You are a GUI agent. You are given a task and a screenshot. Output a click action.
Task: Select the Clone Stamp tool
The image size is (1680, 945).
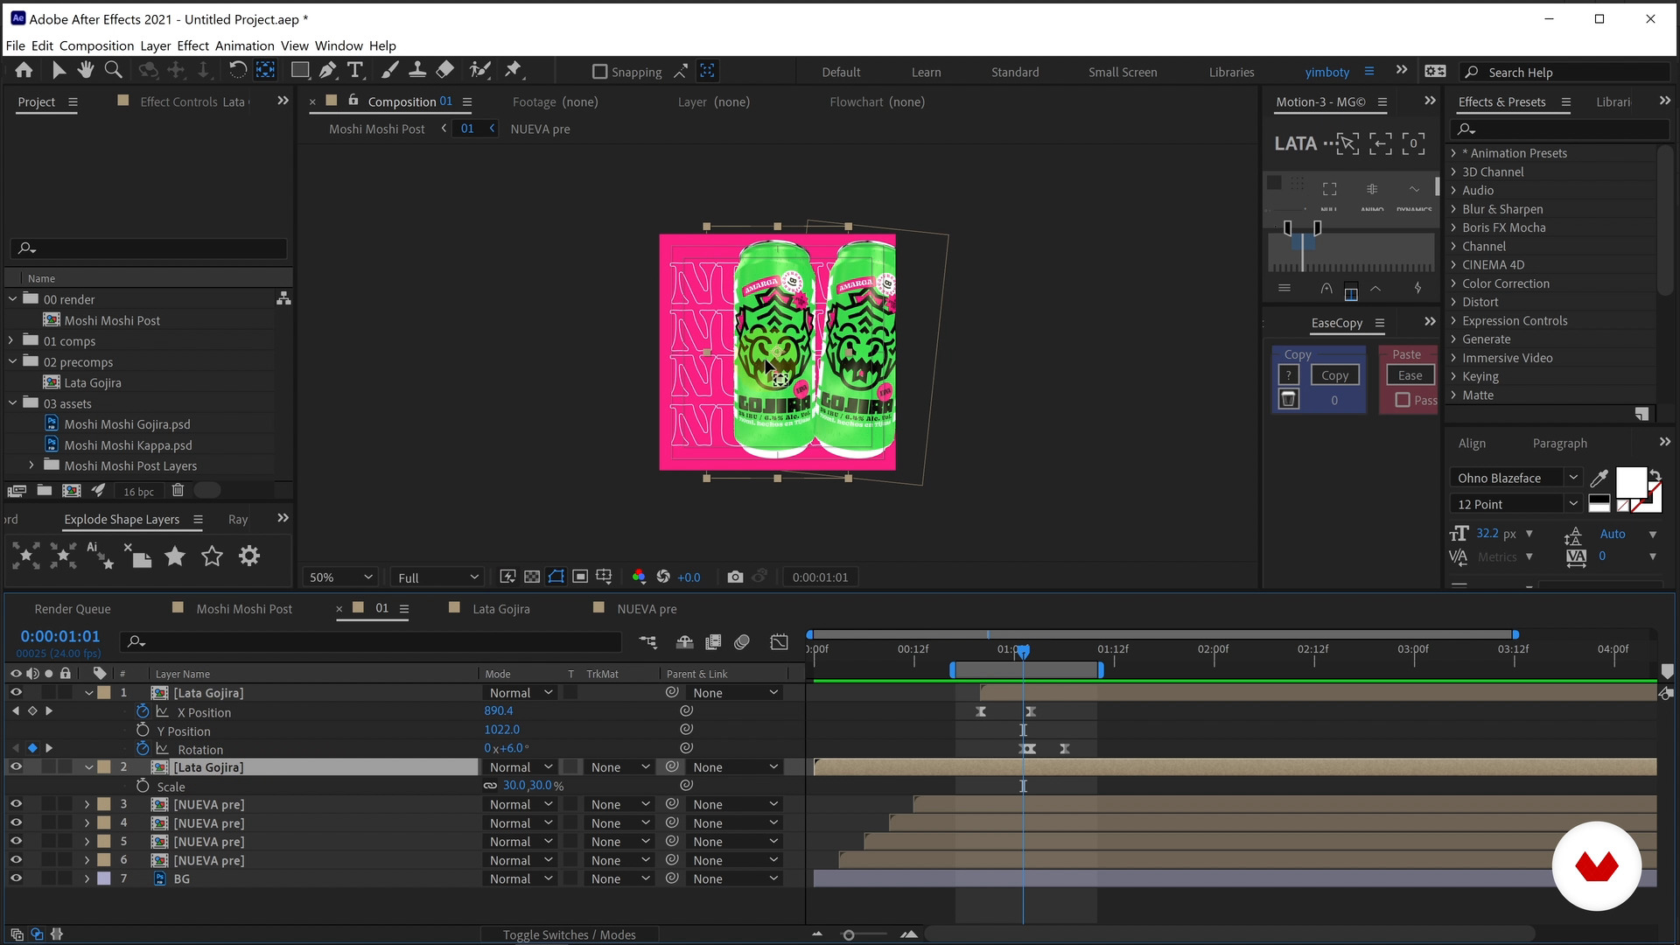tap(417, 71)
